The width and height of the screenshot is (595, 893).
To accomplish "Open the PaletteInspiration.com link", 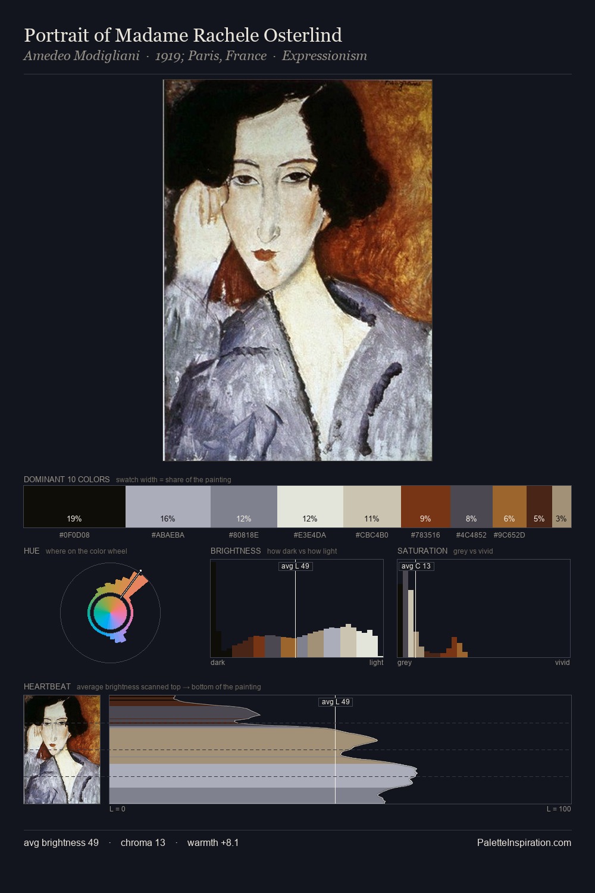I will (x=524, y=842).
